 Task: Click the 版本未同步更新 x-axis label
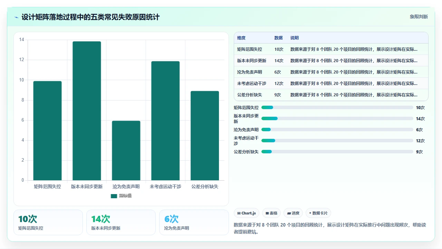click(x=87, y=186)
